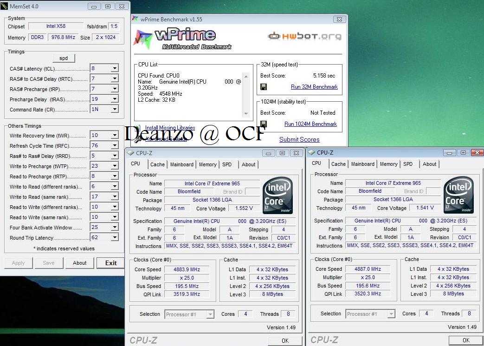This screenshot has width=484, height=346.
Task: Click the Save button in MemSet
Action: click(x=49, y=263)
